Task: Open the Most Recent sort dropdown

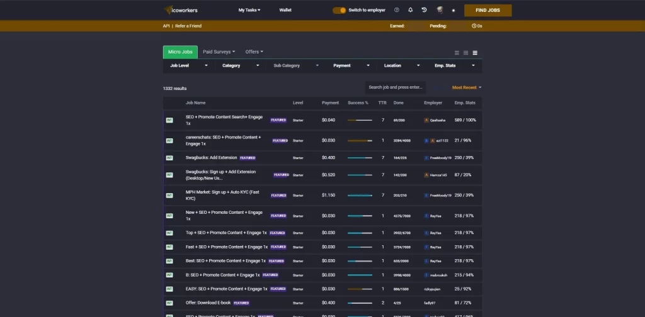Action: [x=467, y=87]
